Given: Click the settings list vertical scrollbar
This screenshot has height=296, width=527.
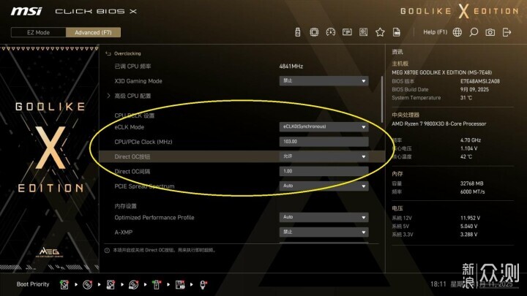Looking at the screenshot, I should pos(382,99).
